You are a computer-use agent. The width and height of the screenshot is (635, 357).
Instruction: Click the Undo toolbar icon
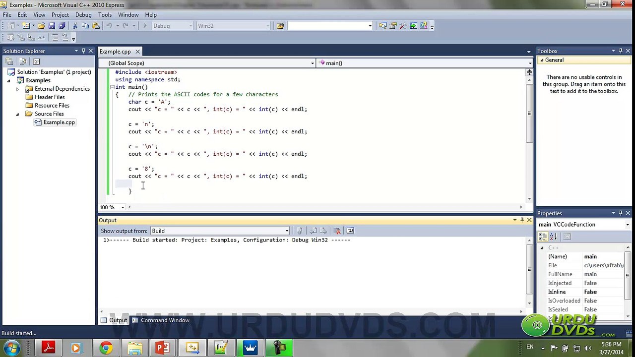[109, 26]
